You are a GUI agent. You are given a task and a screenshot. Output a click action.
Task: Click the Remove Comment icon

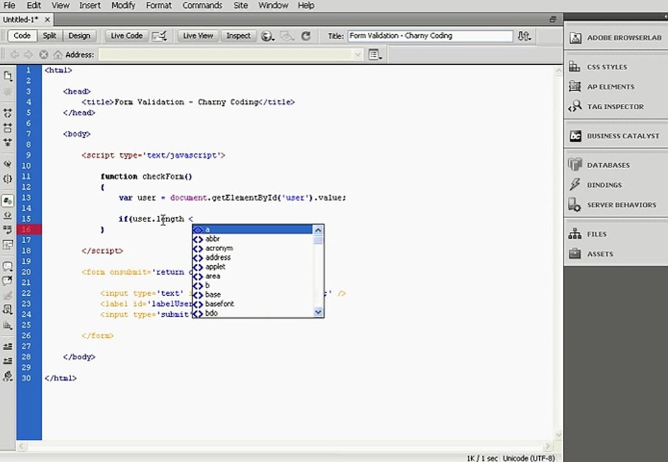(8, 280)
